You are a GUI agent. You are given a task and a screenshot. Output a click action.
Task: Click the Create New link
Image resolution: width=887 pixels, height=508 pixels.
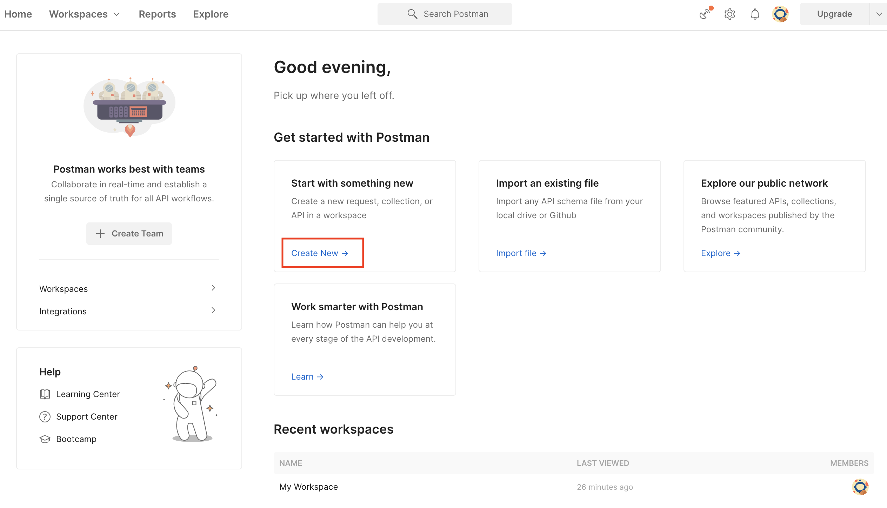pos(320,253)
